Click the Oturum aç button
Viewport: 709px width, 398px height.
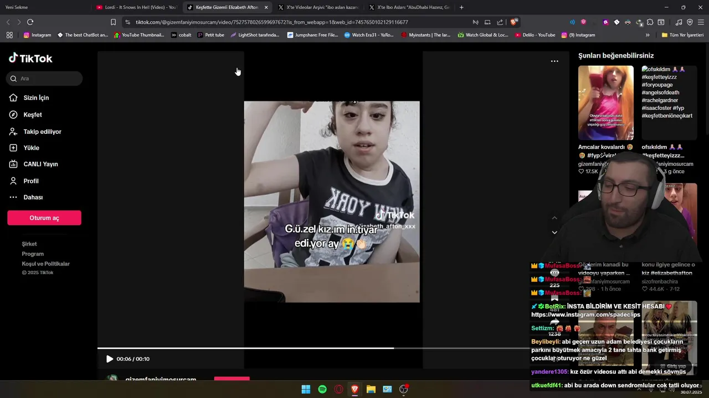coord(44,218)
